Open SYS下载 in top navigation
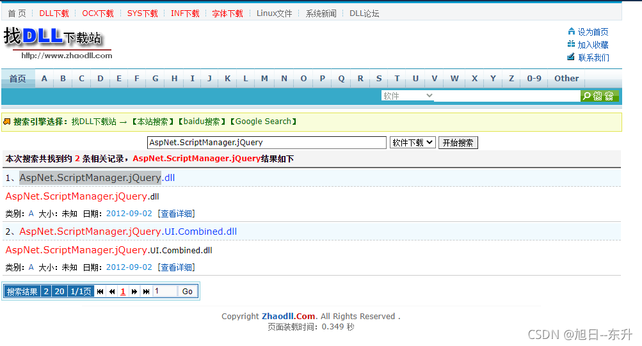This screenshot has height=346, width=642. 143,13
